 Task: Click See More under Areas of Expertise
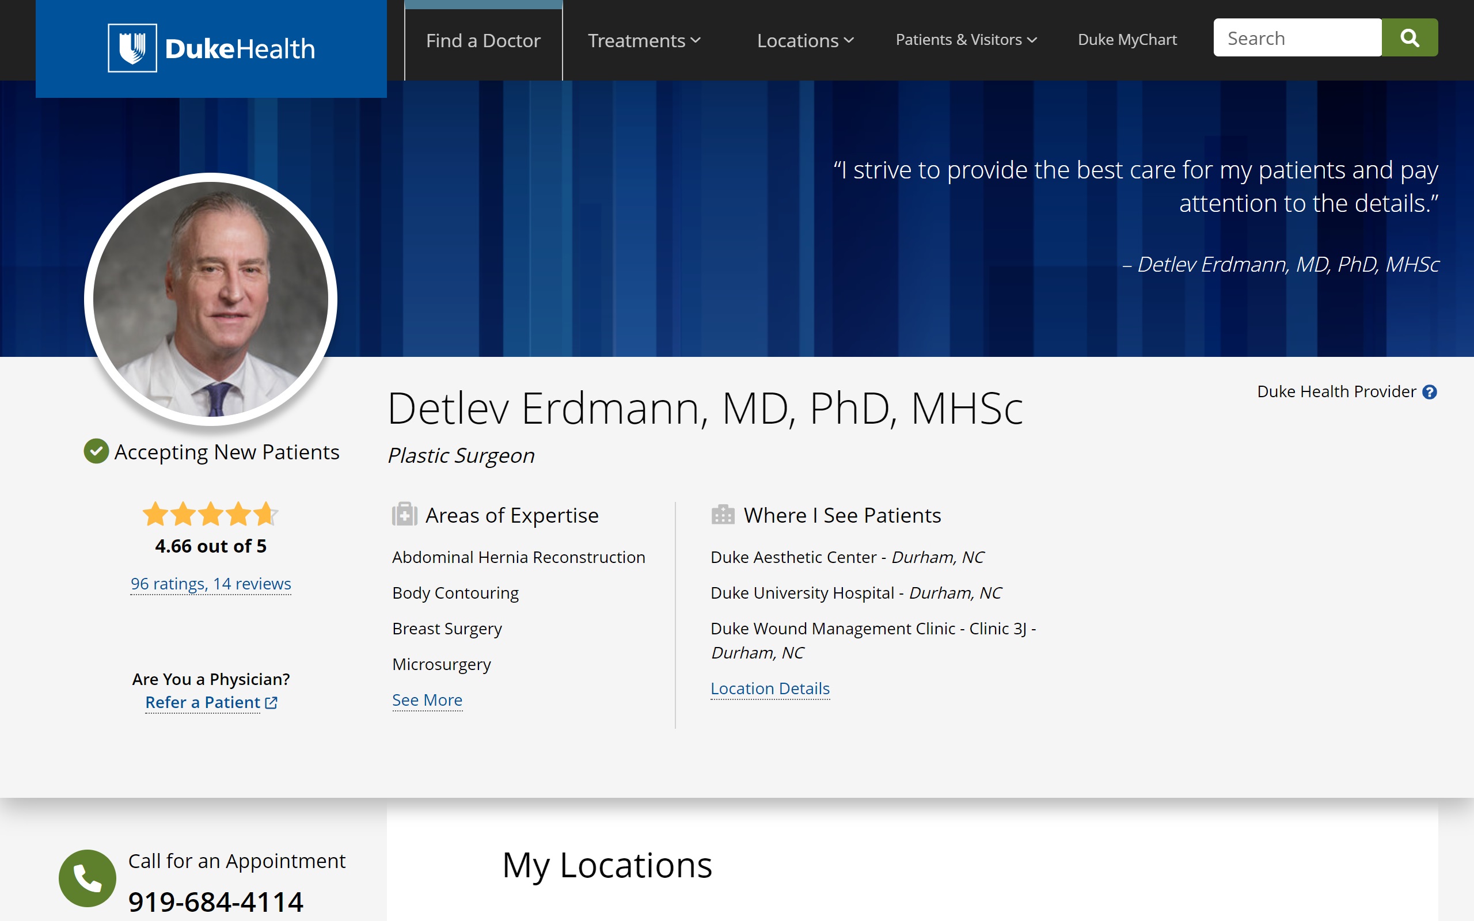(427, 700)
